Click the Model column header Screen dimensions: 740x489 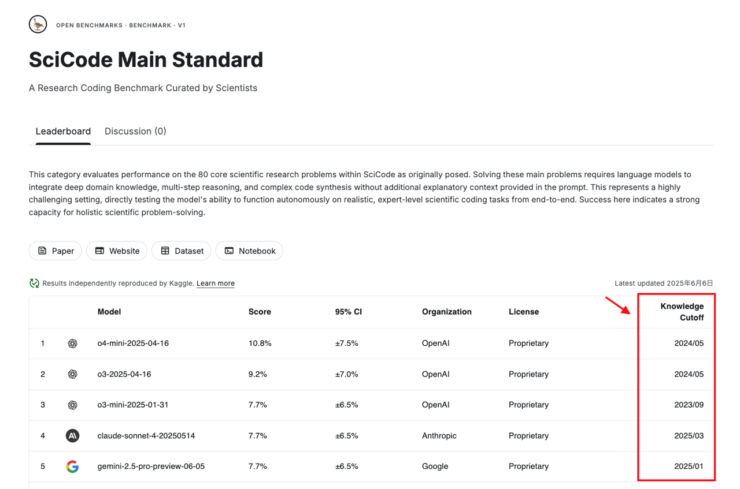pos(109,312)
